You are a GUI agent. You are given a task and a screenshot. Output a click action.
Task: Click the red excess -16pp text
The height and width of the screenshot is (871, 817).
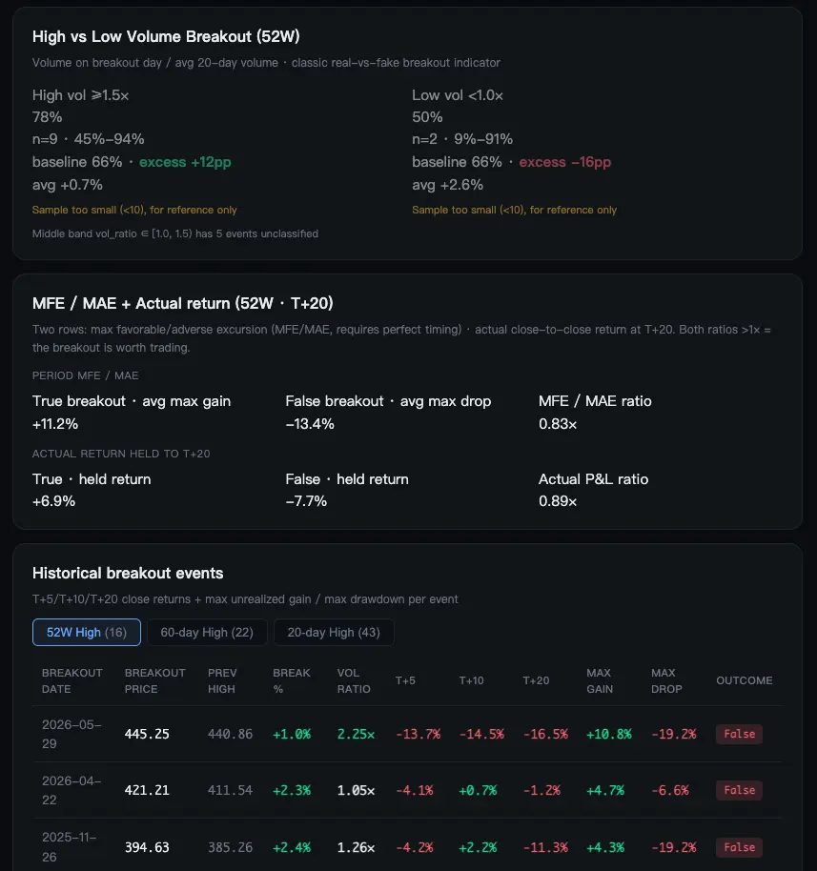564,162
